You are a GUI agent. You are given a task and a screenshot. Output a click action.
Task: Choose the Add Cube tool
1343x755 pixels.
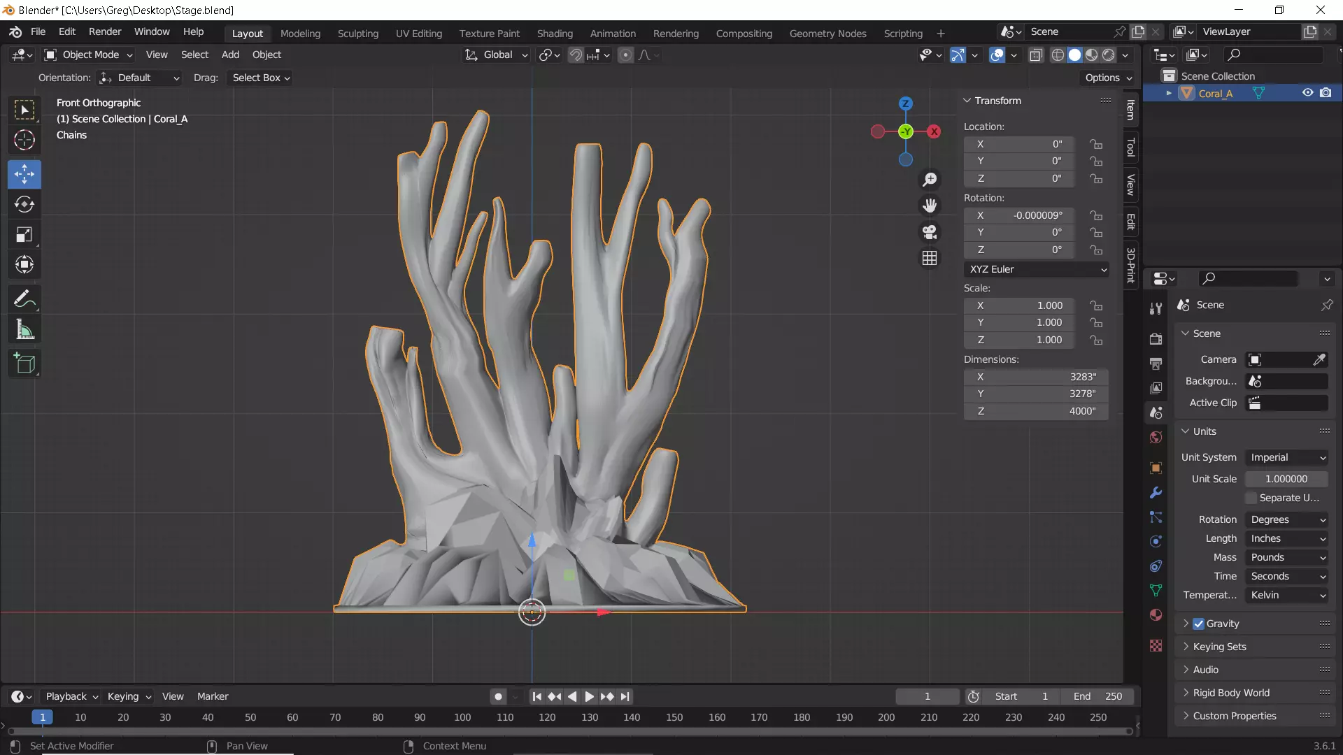pyautogui.click(x=24, y=364)
